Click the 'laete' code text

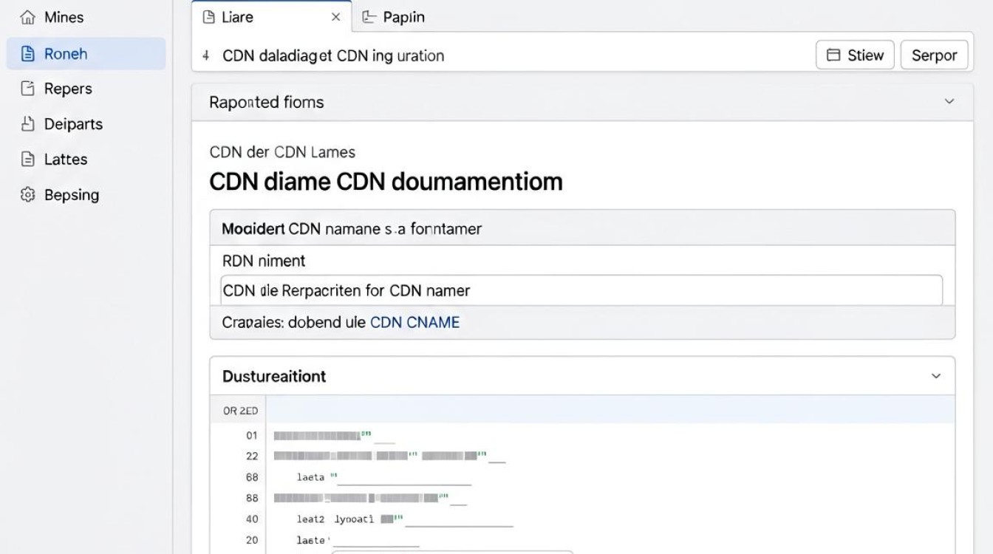click(310, 540)
